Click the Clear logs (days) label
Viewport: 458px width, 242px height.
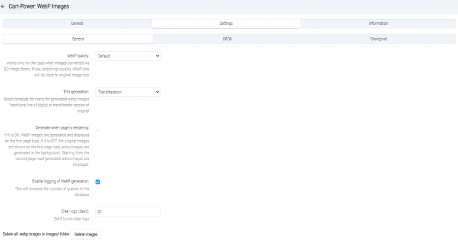tap(75, 211)
